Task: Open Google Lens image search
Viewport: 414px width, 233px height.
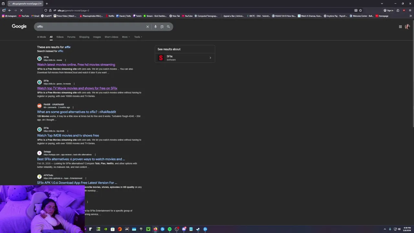Action: click(162, 27)
